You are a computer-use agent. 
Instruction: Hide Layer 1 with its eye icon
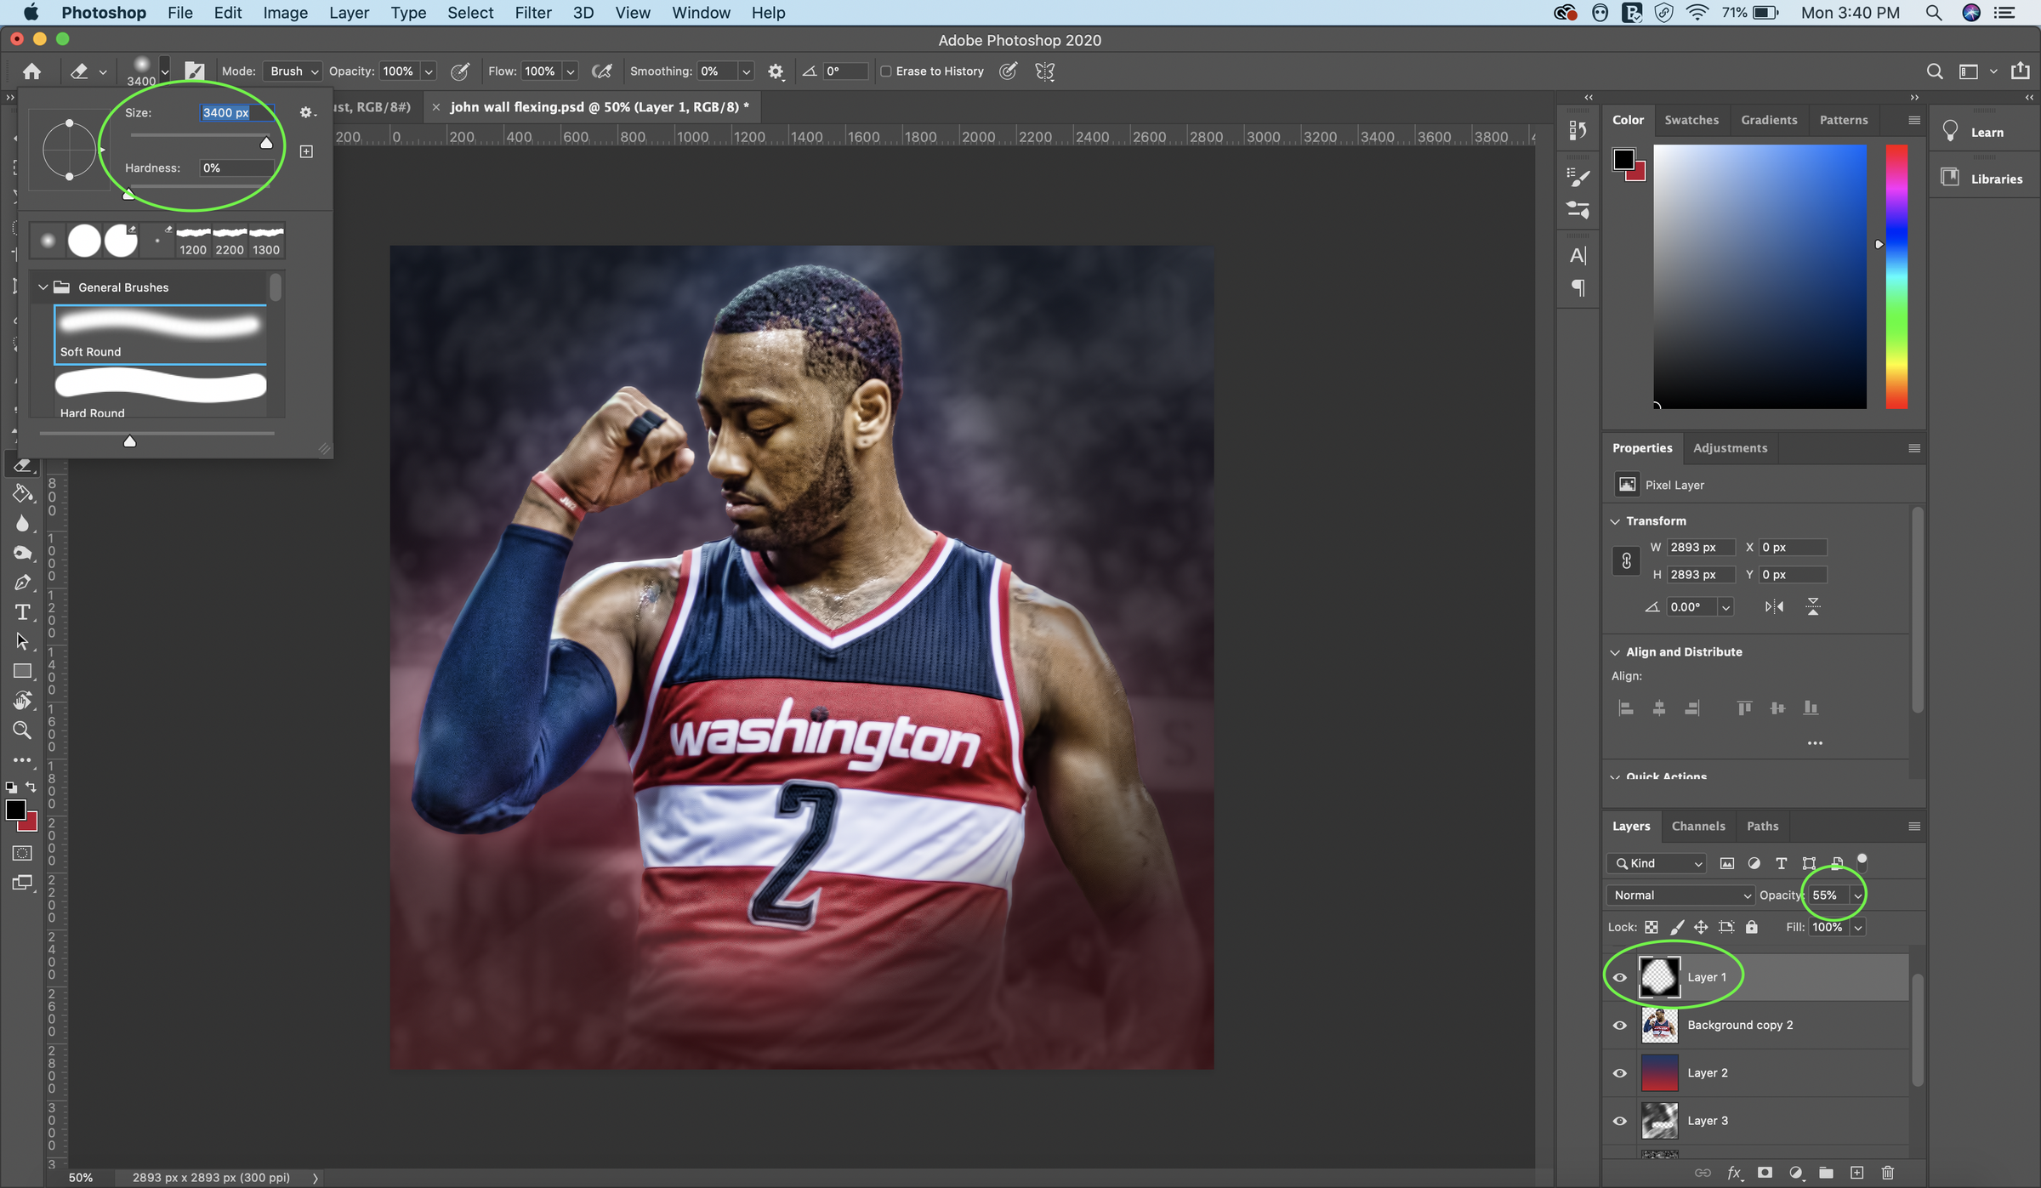(x=1620, y=977)
